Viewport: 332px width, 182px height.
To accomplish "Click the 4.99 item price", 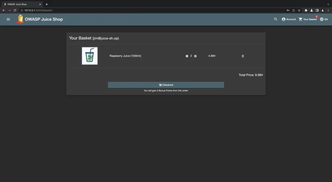I will coord(212,56).
